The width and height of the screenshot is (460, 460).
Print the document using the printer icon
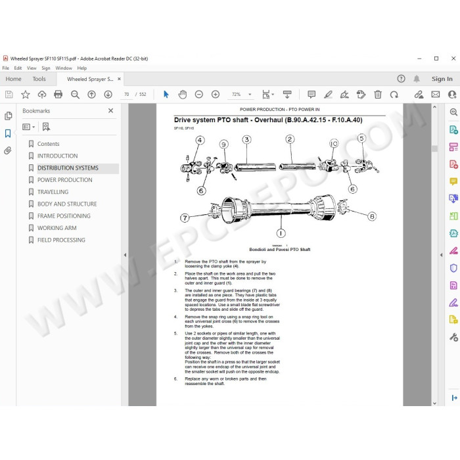coord(58,95)
